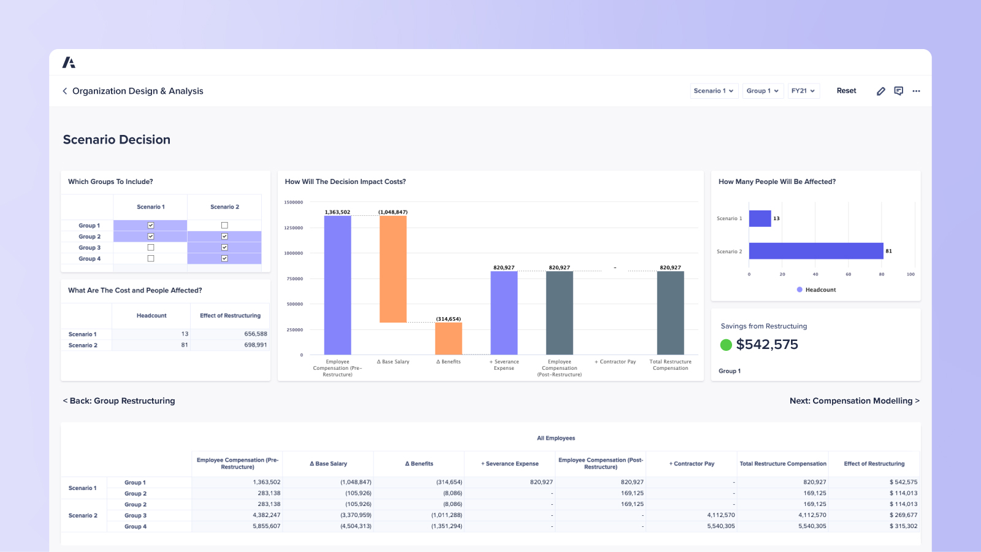The image size is (981, 552).
Task: Uncheck Group 3 for Scenario 2
Action: pos(224,247)
